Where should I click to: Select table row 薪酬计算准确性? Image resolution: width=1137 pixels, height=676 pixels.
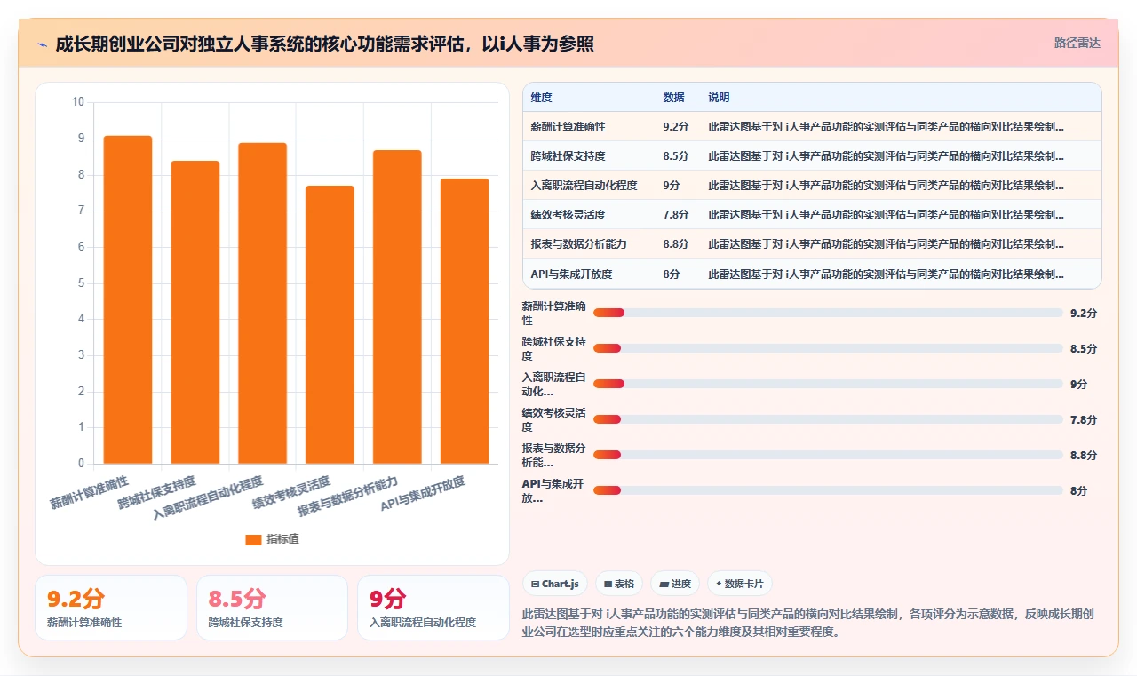click(x=812, y=127)
